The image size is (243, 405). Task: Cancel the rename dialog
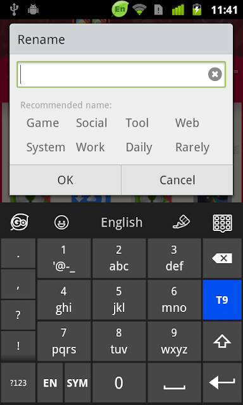(x=177, y=180)
